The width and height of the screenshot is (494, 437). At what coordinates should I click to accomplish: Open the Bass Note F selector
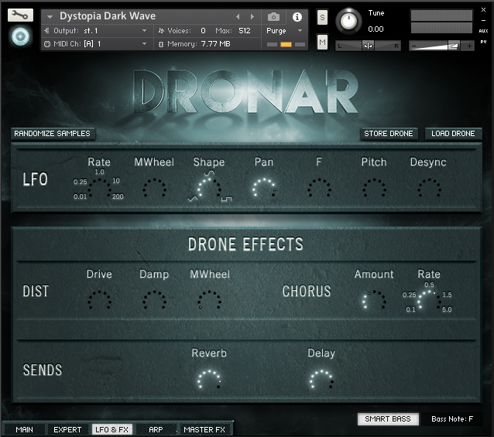(451, 418)
